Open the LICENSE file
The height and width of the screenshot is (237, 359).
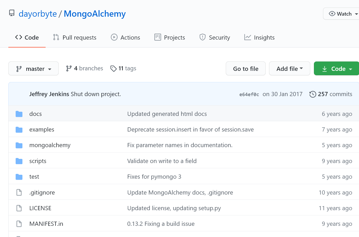tap(40, 208)
